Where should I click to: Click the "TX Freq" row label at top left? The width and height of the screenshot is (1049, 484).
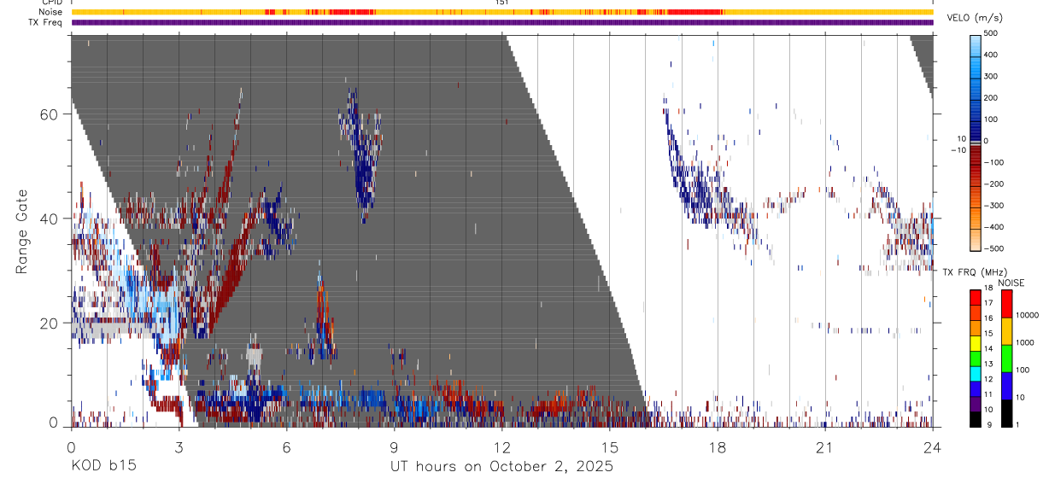click(46, 22)
